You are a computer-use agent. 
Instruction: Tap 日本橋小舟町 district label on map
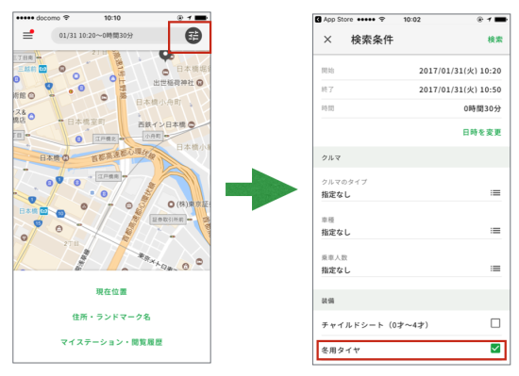tap(159, 102)
